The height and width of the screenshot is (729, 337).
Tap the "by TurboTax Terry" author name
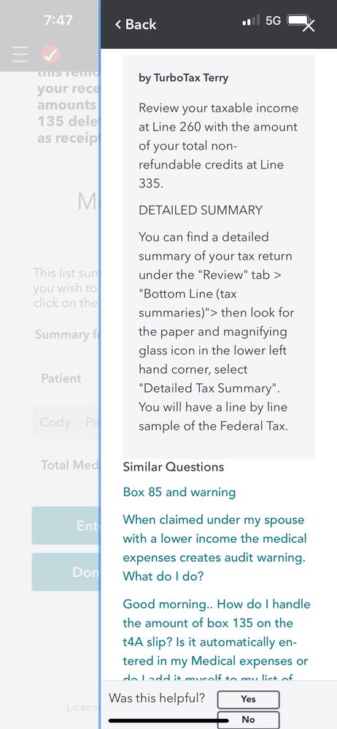click(x=184, y=77)
